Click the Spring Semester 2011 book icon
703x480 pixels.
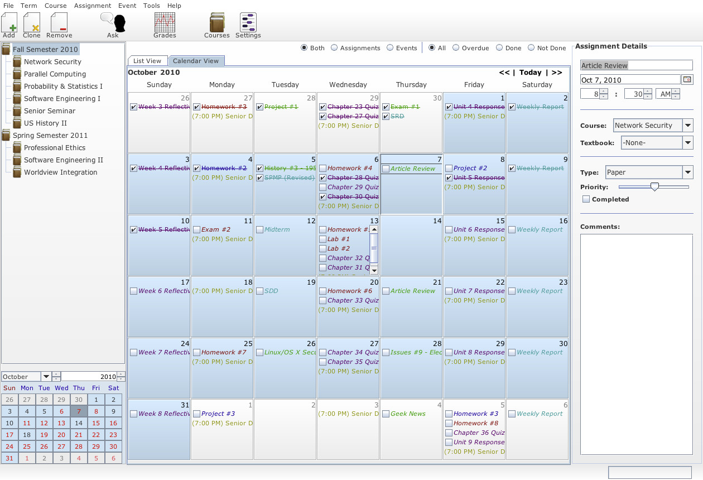pyautogui.click(x=6, y=136)
